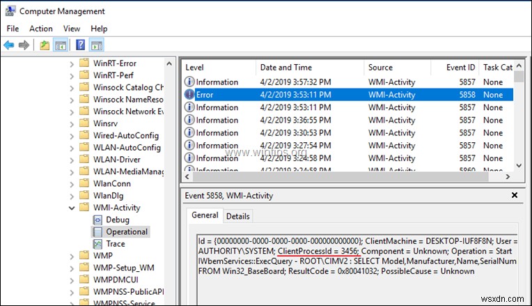The image size is (532, 306).
Task: Click the Computer Management title bar icon
Action: [x=10, y=11]
